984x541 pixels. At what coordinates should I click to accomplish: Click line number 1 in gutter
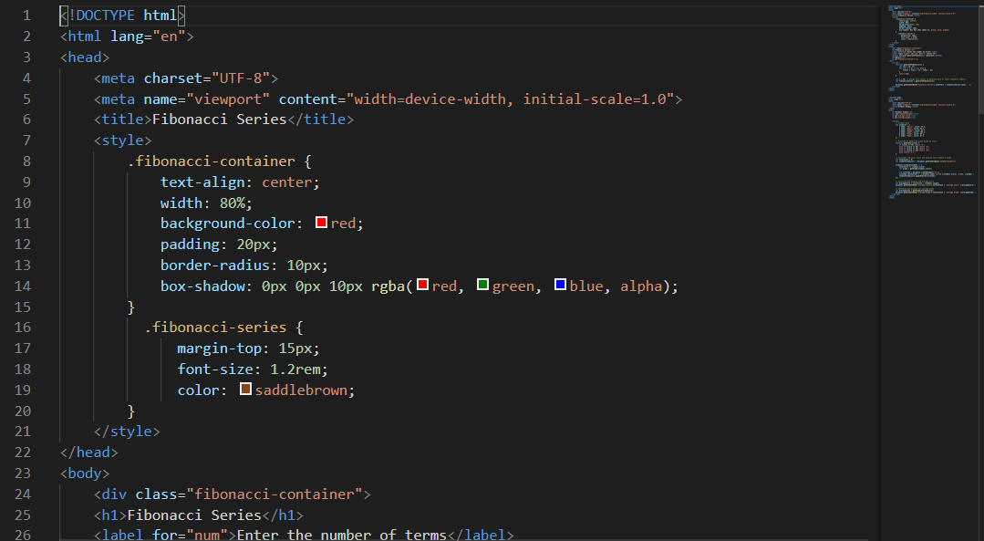point(26,16)
